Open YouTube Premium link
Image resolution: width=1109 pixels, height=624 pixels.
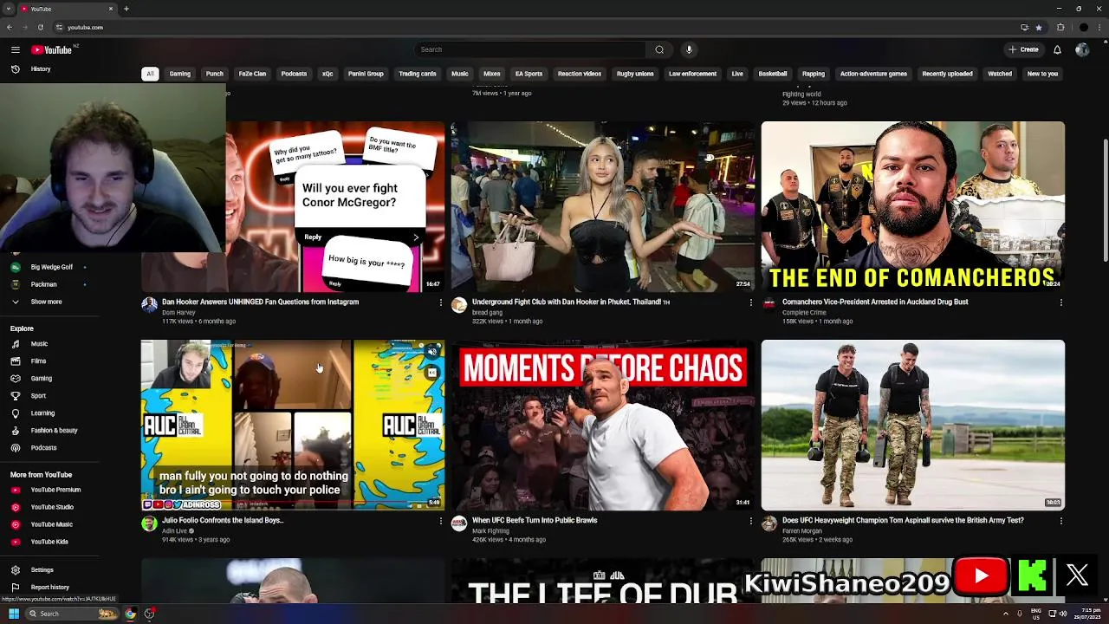pos(55,490)
